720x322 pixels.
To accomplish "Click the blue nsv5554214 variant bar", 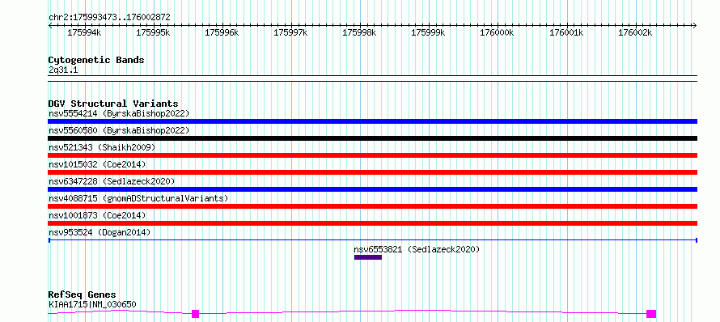I will [x=372, y=121].
